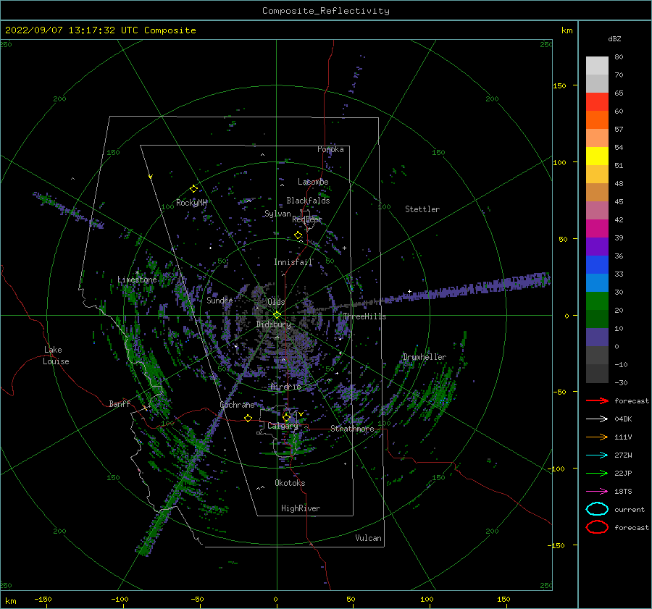Select the orange 111V arrow icon
The height and width of the screenshot is (609, 652).
pyautogui.click(x=597, y=437)
